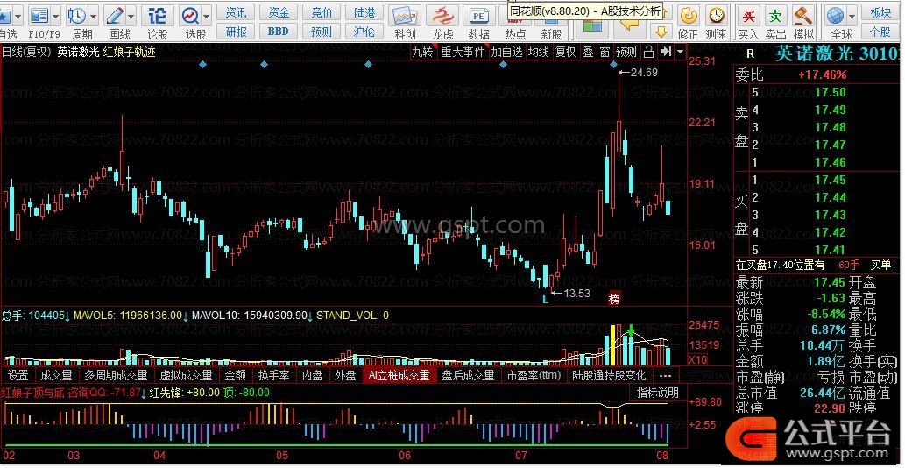The height and width of the screenshot is (468, 905).
Task: Toggle the 预测 forecast option in chart bar
Action: 626,52
